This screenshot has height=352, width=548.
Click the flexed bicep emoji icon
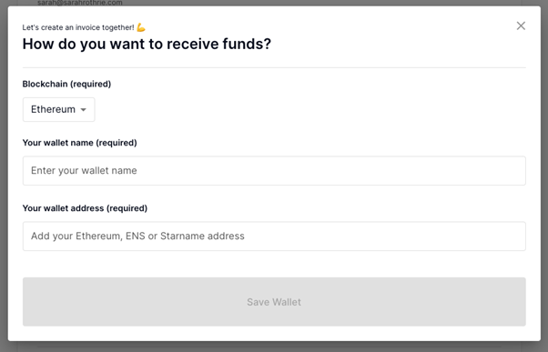pyautogui.click(x=141, y=27)
